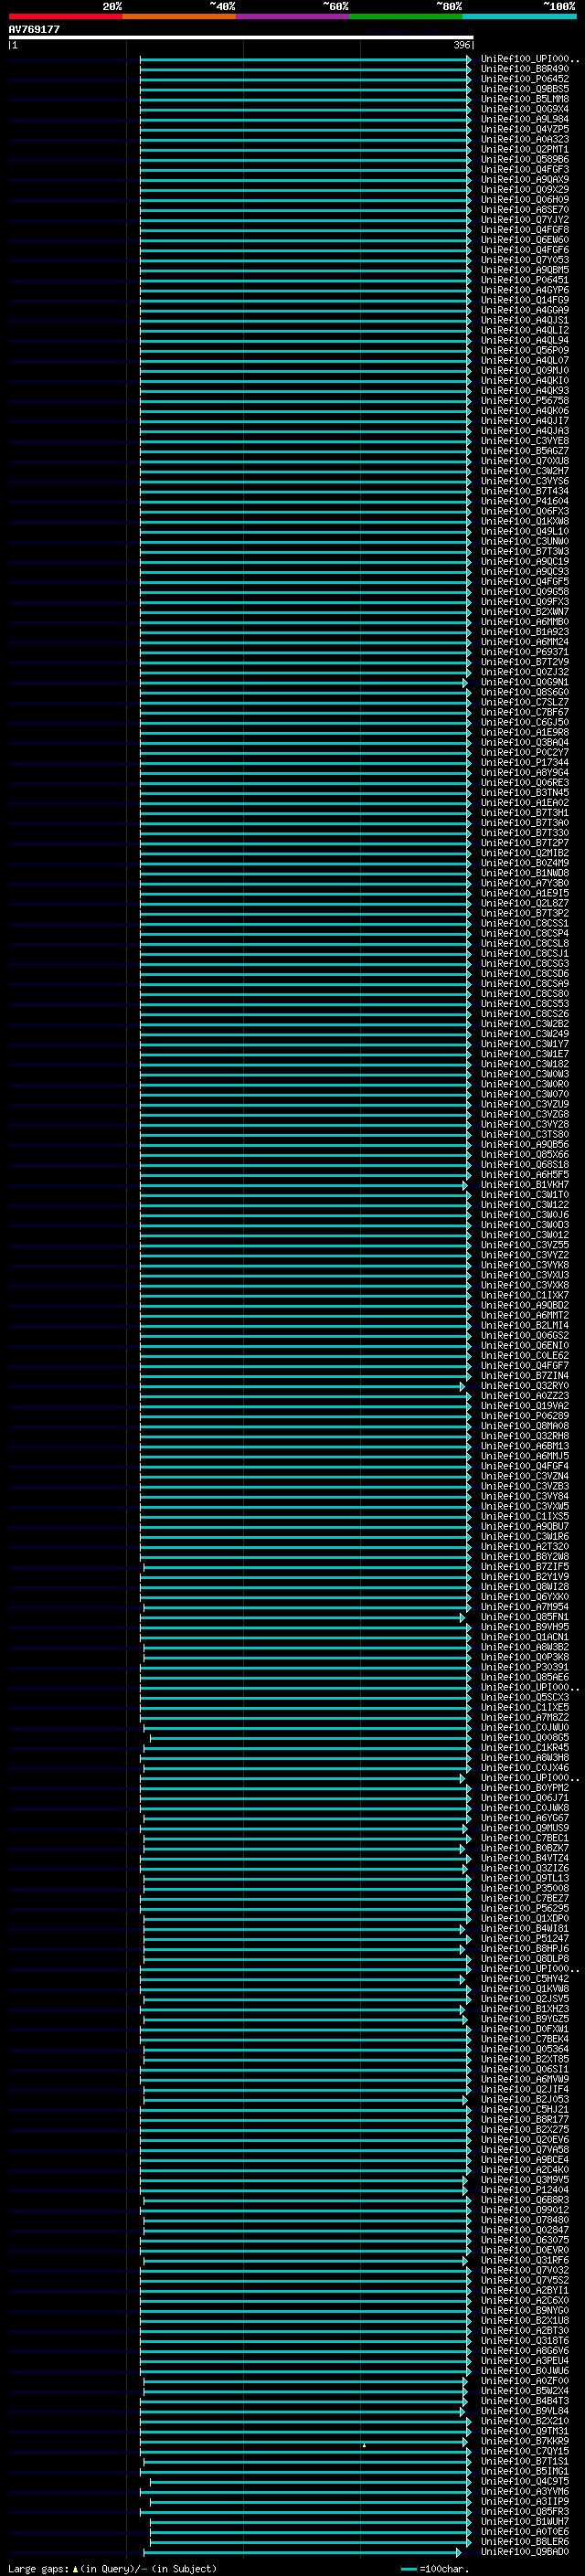The image size is (585, 2576).
Task: Select the UniRef100_P56295 label
Action: [525, 1908]
